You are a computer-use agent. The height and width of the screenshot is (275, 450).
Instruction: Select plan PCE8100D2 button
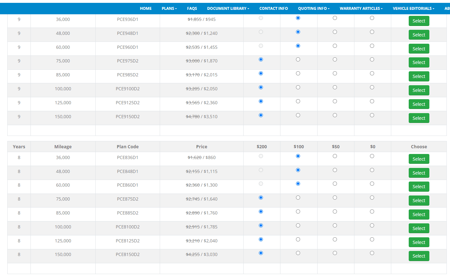coord(419,228)
